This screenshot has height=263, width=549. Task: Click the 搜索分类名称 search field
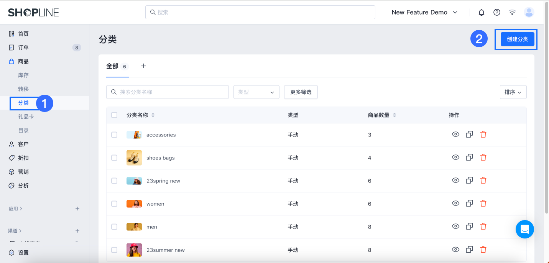[168, 92]
